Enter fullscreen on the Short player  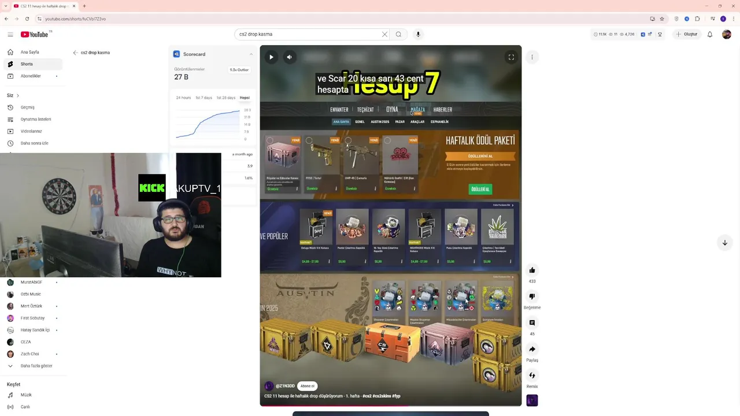click(511, 57)
